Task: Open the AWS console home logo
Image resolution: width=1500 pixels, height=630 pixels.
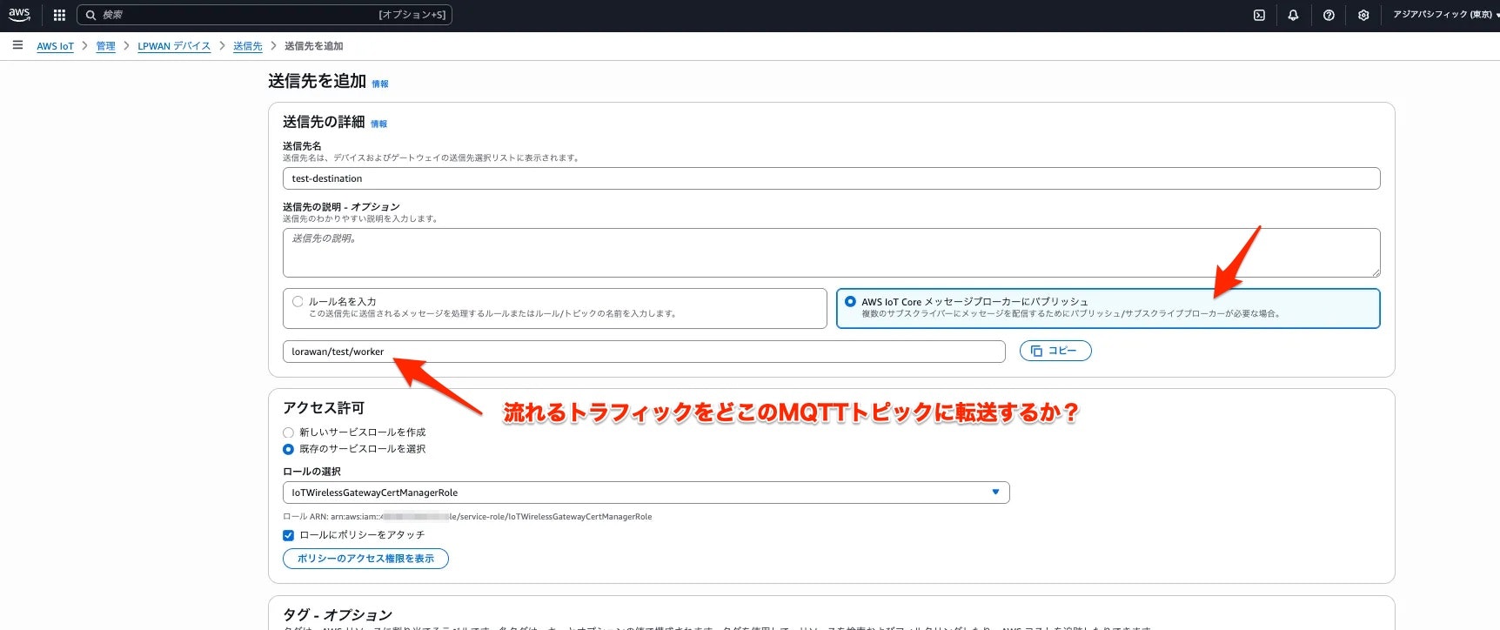Action: [x=19, y=15]
